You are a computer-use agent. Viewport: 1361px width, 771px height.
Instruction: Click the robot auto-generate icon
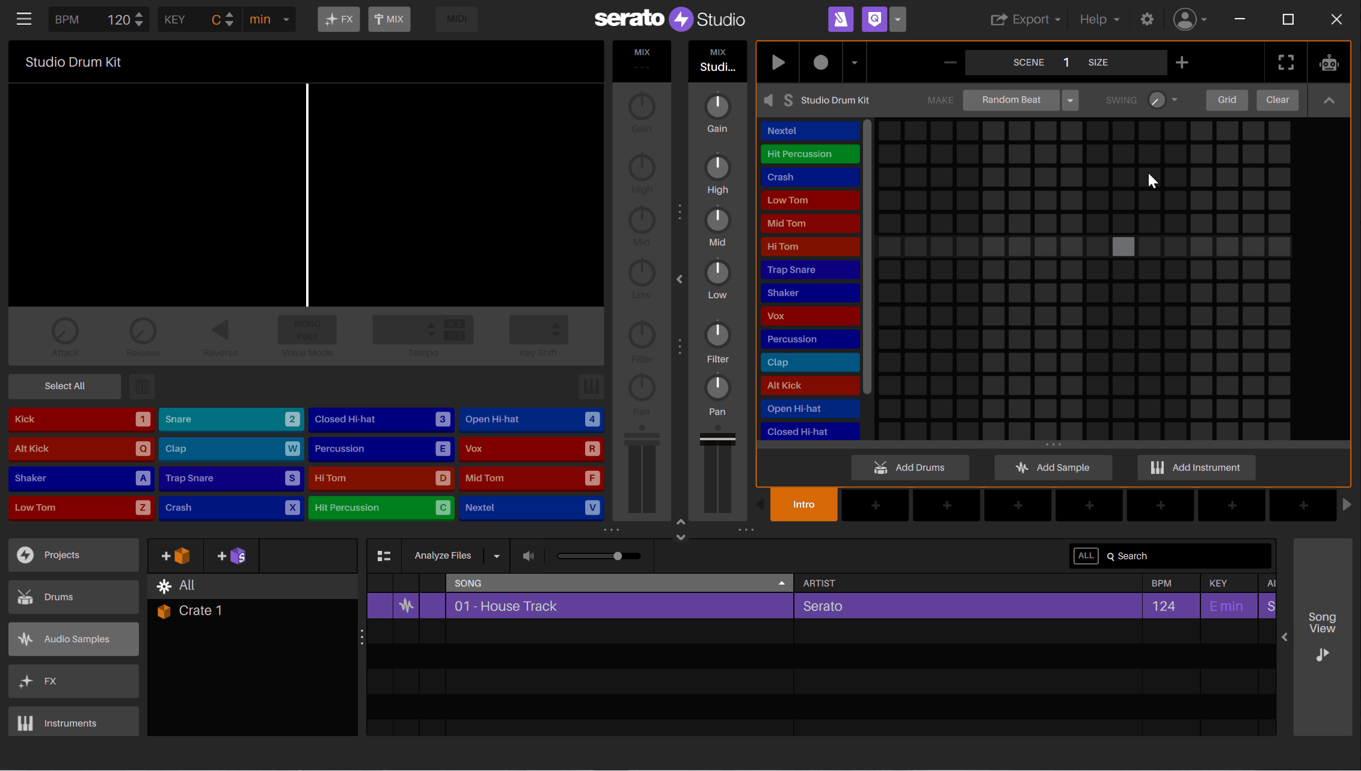[1329, 63]
